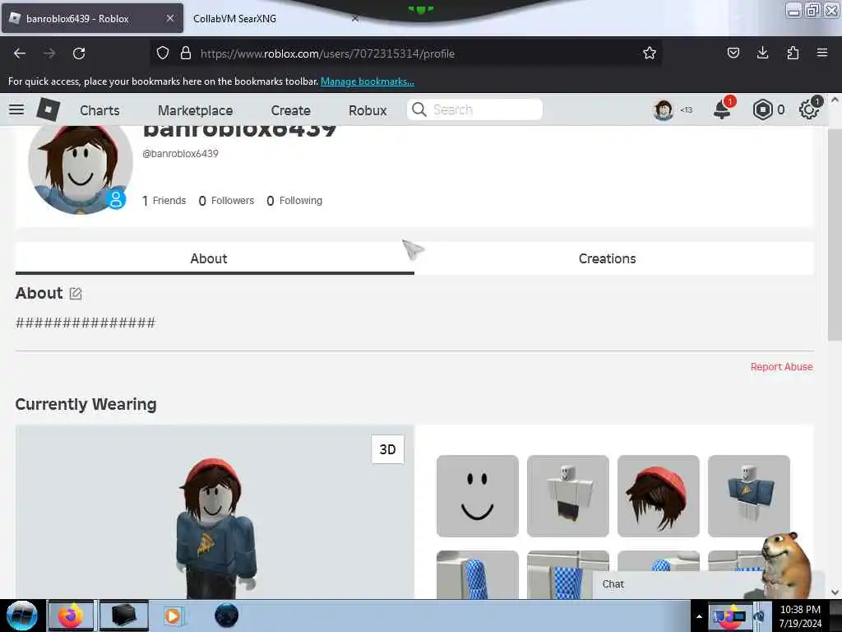Click the Roblox logo home icon
Image resolution: width=842 pixels, height=632 pixels.
(x=49, y=109)
